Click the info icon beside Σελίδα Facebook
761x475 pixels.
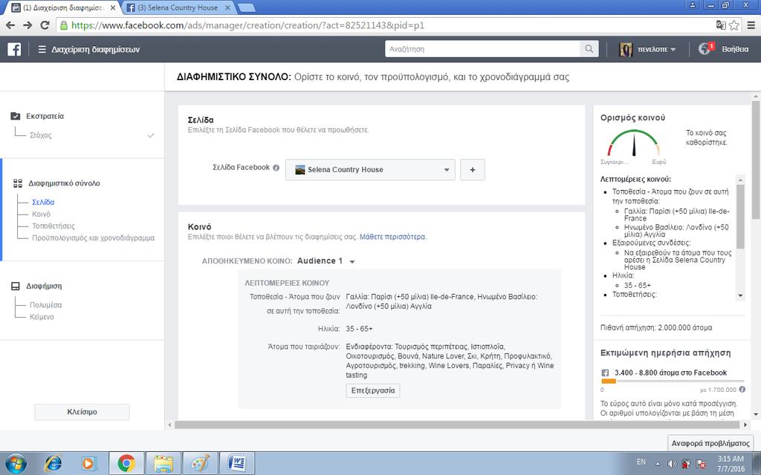(x=276, y=168)
